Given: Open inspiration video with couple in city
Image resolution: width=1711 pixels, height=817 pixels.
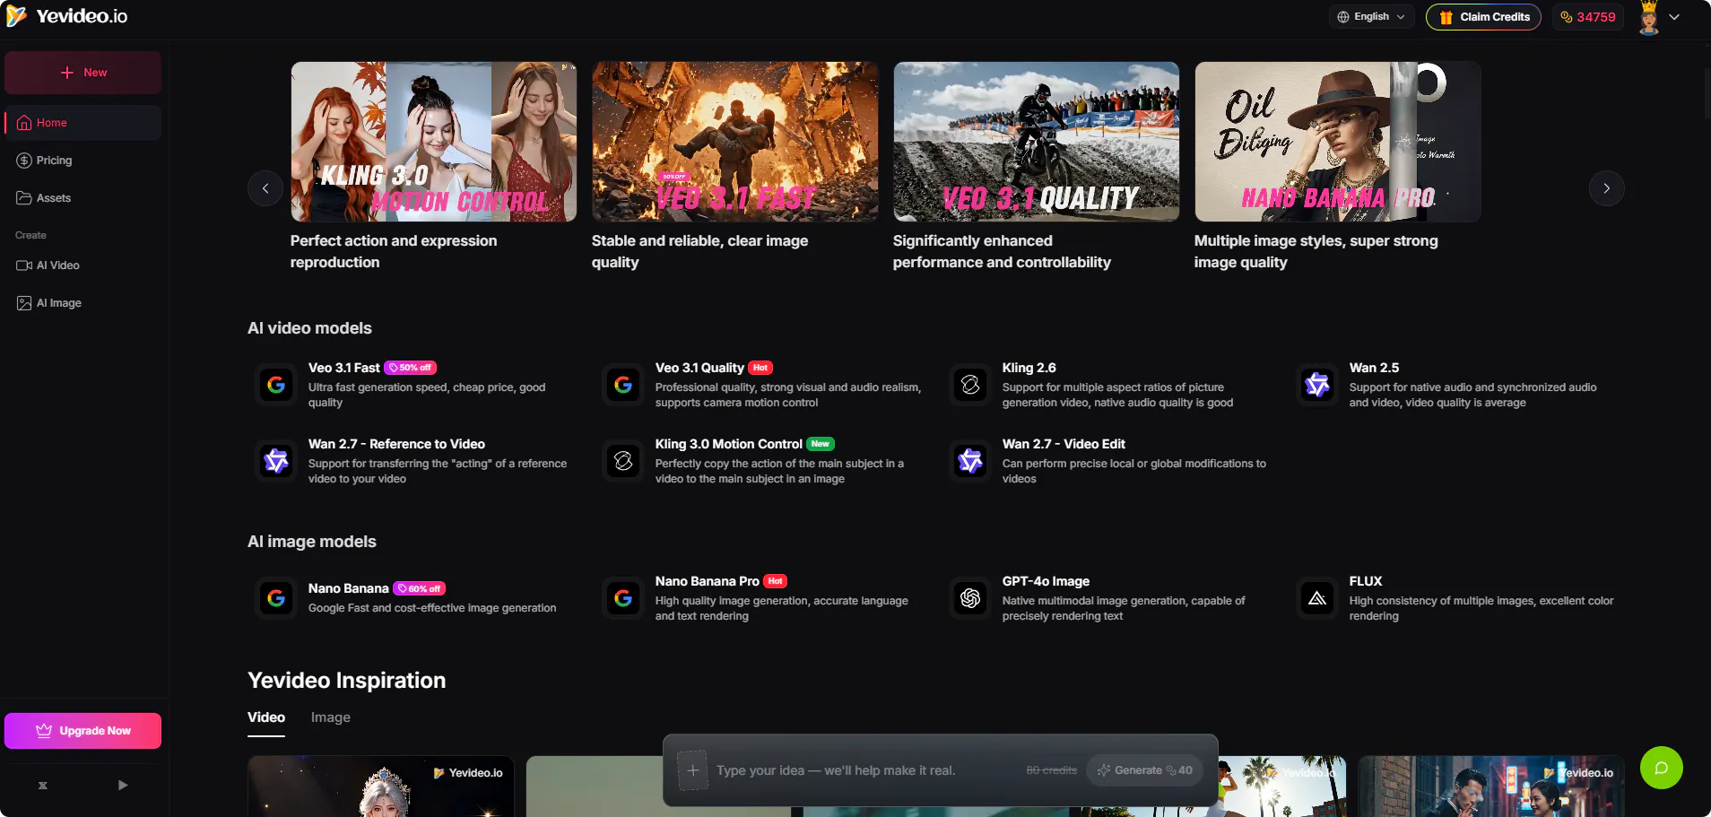Looking at the screenshot, I should (x=1491, y=787).
